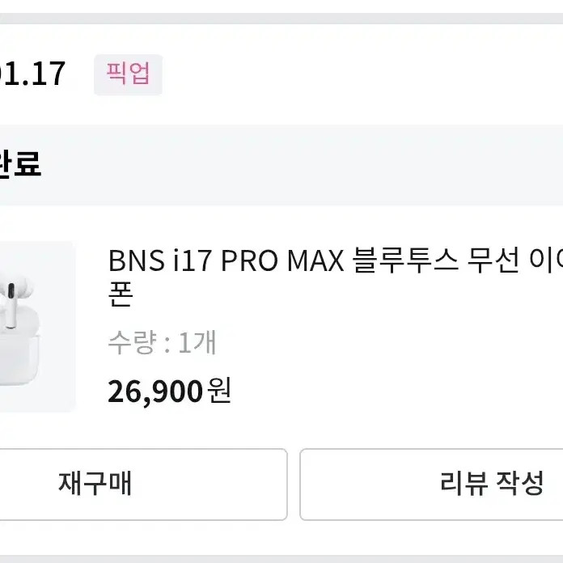Screen dimensions: 563x563
Task: Tap the 1개 quantity value
Action: 197,343
